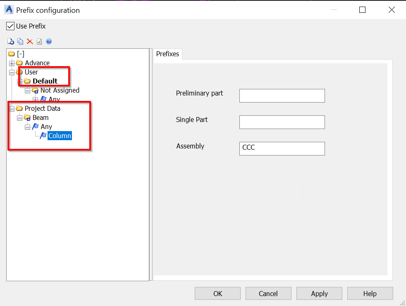Click the Apply button

coord(319,293)
